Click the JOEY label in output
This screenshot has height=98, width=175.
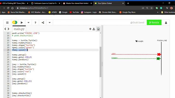pyautogui.click(x=114, y=54)
